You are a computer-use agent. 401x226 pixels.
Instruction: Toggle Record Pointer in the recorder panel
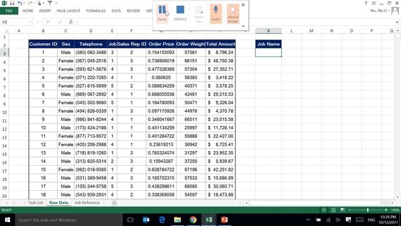[x=233, y=14]
